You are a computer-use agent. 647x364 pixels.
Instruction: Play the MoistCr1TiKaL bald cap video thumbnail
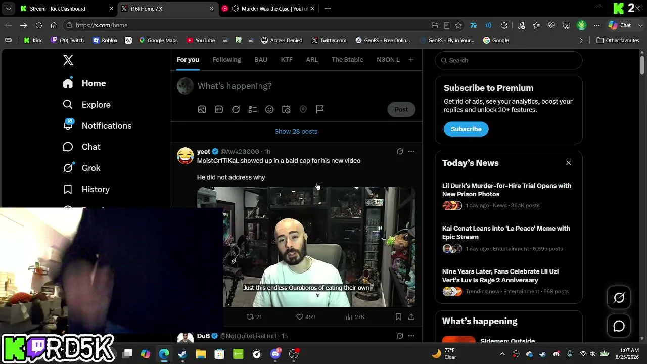306,247
